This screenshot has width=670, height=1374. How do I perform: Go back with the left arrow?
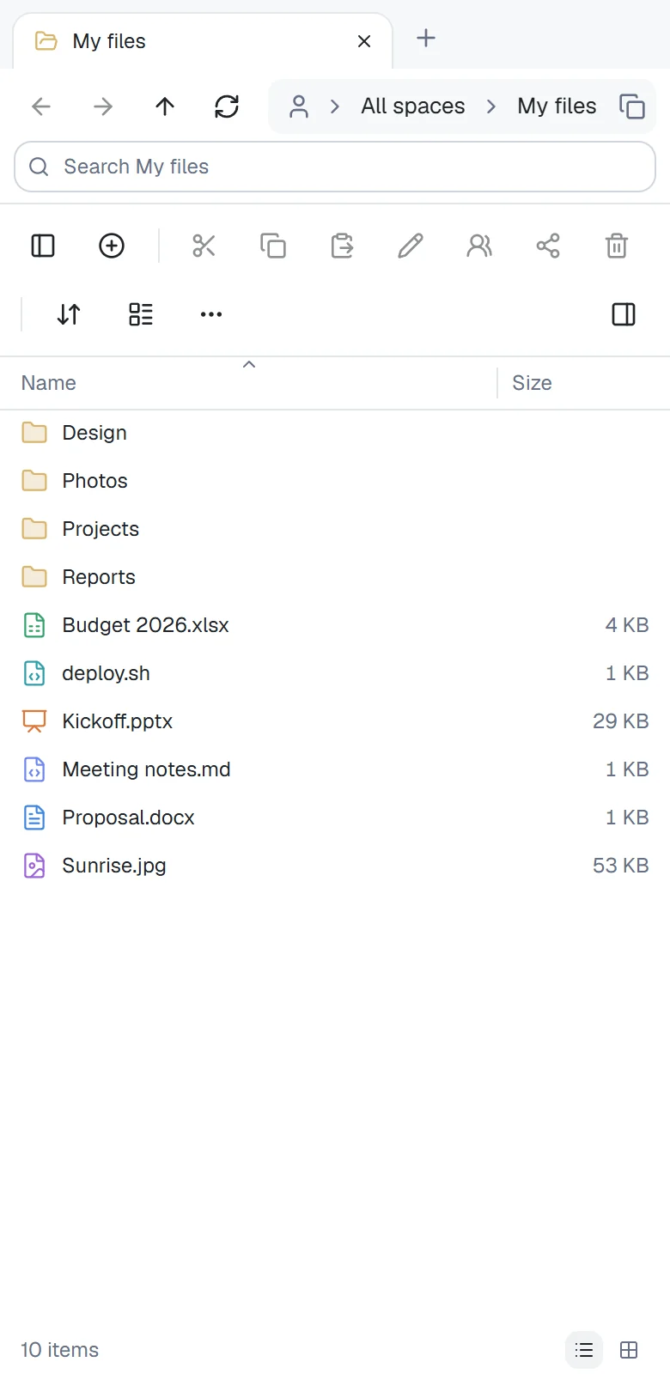pos(41,106)
